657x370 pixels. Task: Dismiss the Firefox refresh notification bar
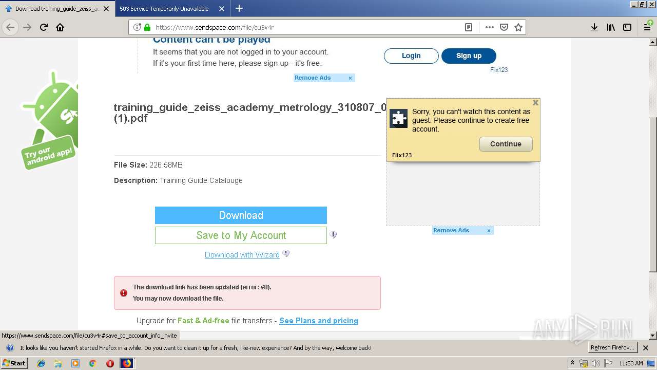coord(646,348)
